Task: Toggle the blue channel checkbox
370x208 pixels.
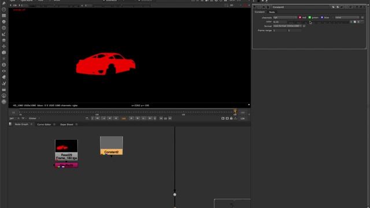Action: (x=322, y=17)
